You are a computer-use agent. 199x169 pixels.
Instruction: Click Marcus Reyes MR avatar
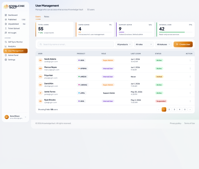40,69
